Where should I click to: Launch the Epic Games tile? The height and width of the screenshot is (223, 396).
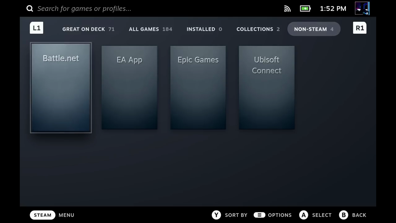(x=198, y=88)
